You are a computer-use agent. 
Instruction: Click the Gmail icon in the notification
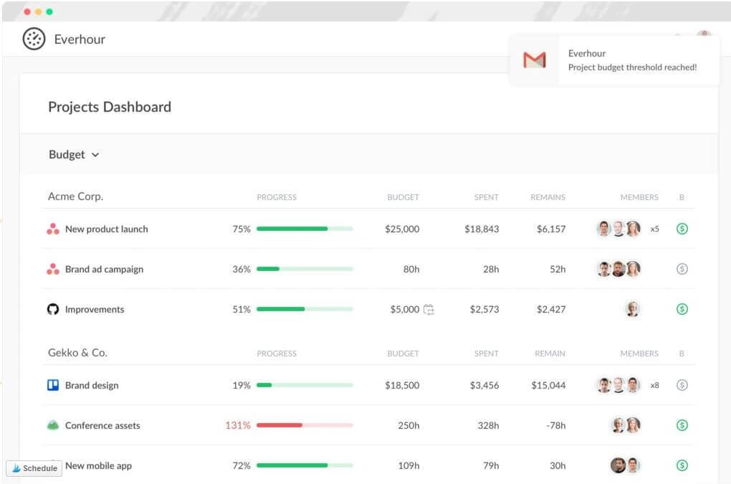click(534, 60)
